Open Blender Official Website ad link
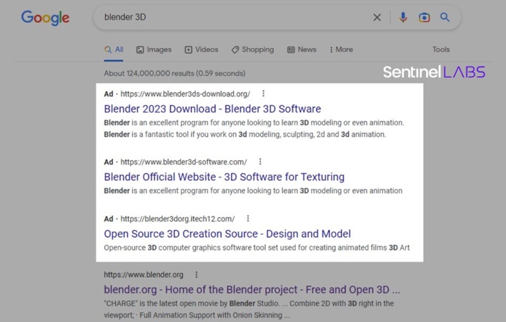The height and width of the screenshot is (322, 506). (x=224, y=177)
